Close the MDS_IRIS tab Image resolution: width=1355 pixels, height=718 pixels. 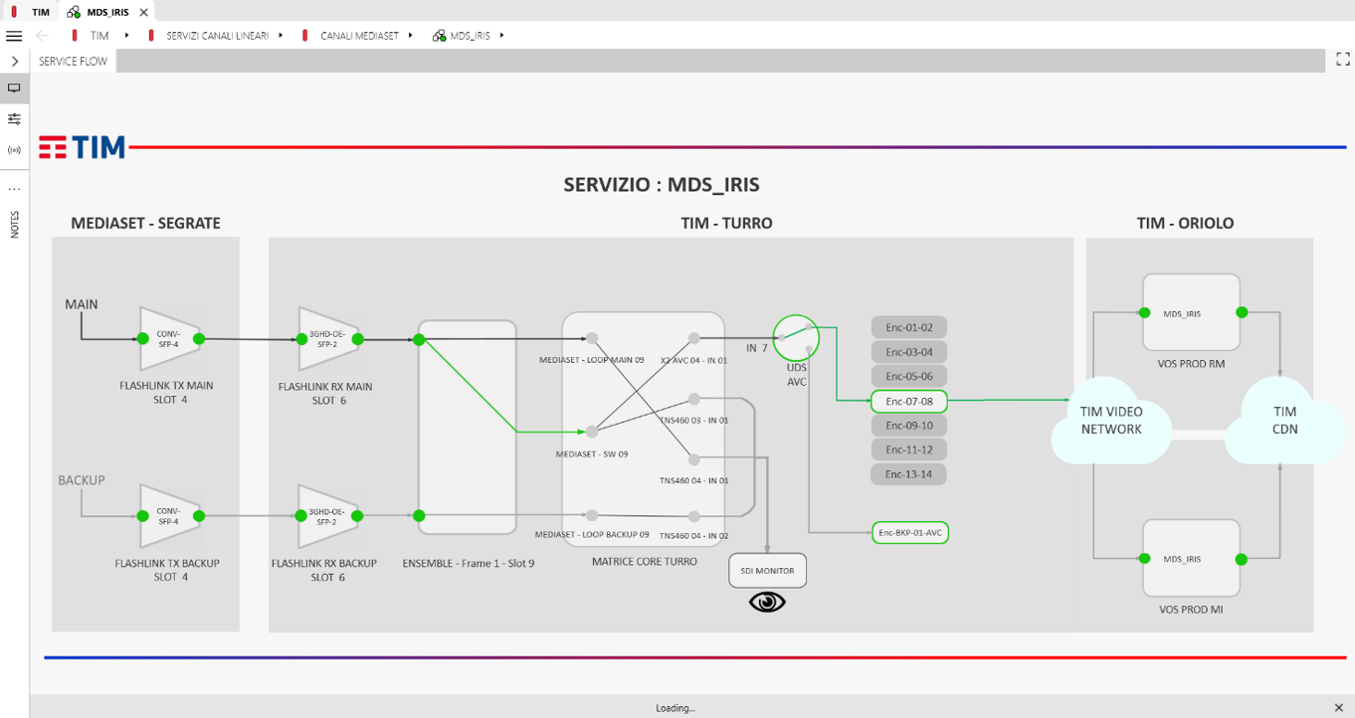coord(143,12)
